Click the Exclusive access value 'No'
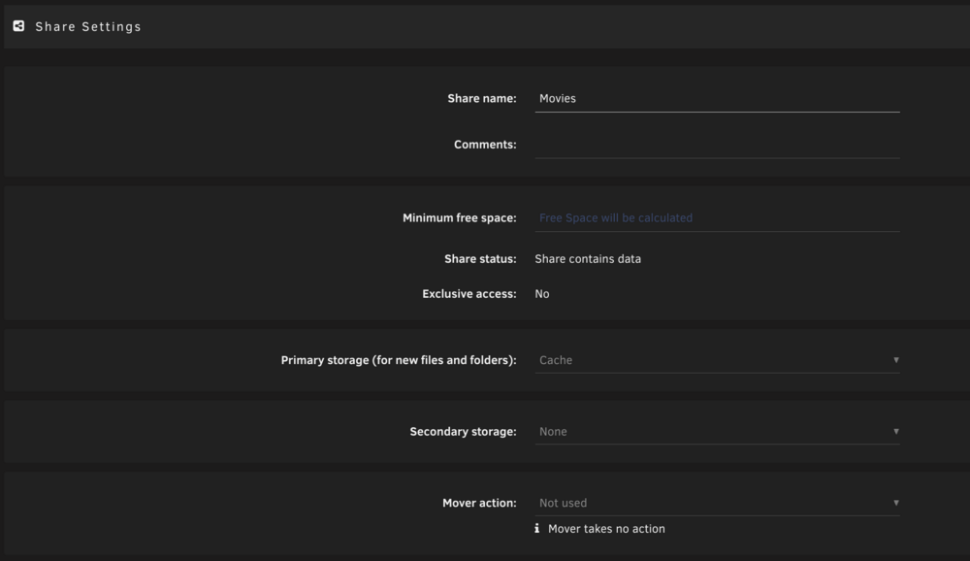The height and width of the screenshot is (561, 970). coord(542,294)
